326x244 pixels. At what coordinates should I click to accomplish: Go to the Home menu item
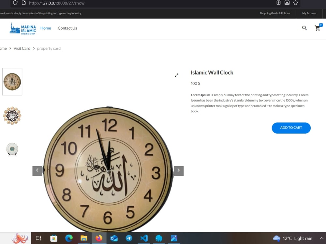46,28
